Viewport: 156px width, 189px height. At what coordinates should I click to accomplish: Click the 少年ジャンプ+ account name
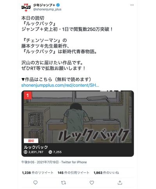44,5
